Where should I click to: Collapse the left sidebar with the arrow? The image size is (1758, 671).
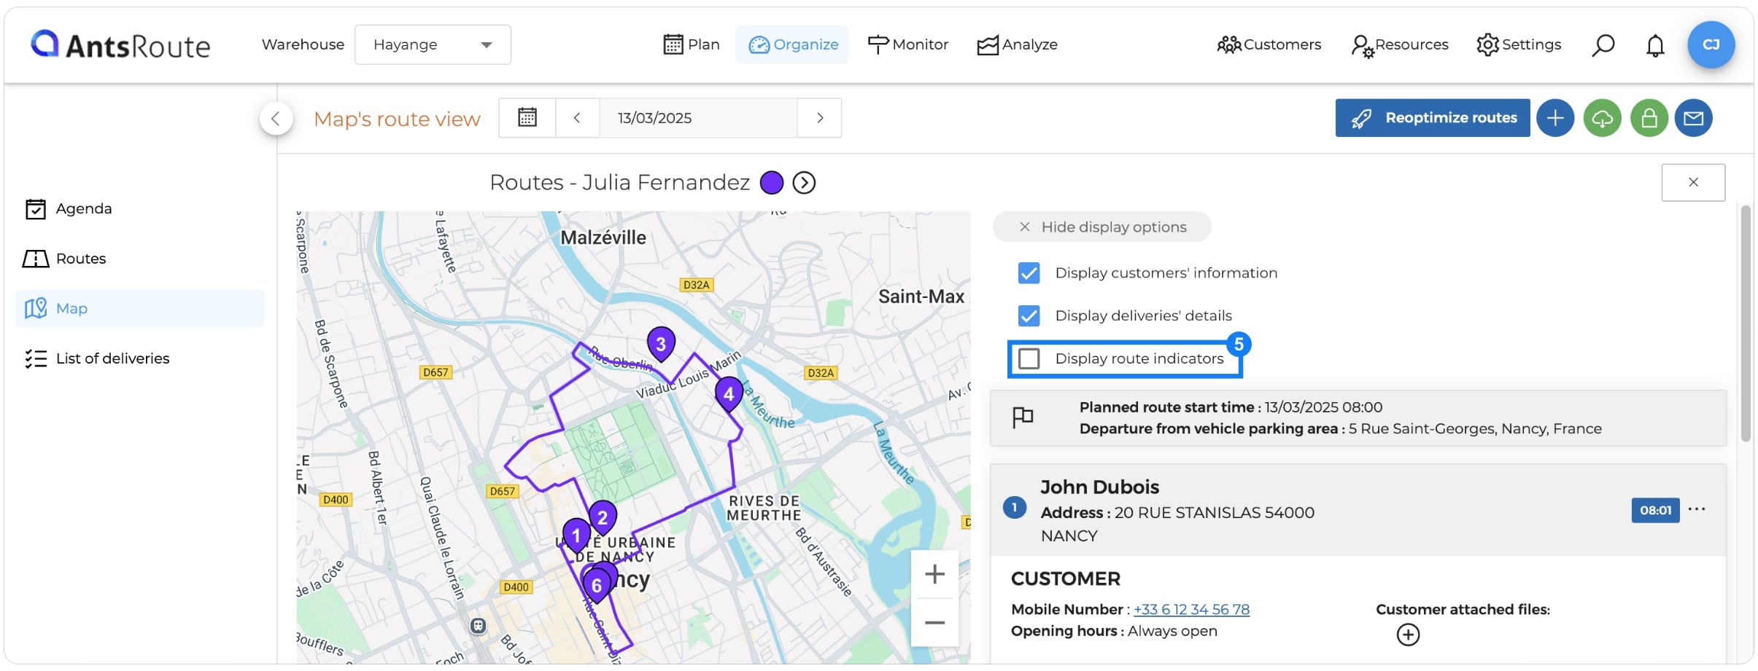click(276, 118)
